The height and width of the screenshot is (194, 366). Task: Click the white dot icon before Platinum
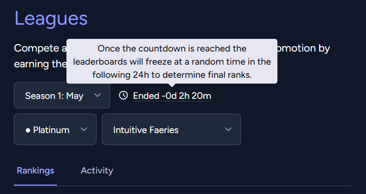pyautogui.click(x=28, y=130)
